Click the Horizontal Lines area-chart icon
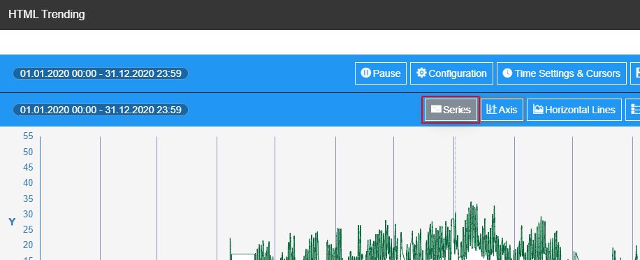 click(538, 110)
